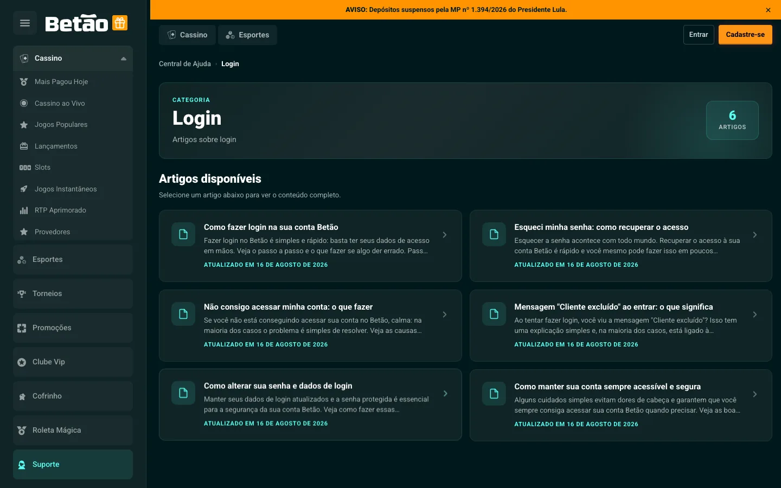This screenshot has width=781, height=488.
Task: Select Slots label in Cassino submenu
Action: tap(42, 168)
